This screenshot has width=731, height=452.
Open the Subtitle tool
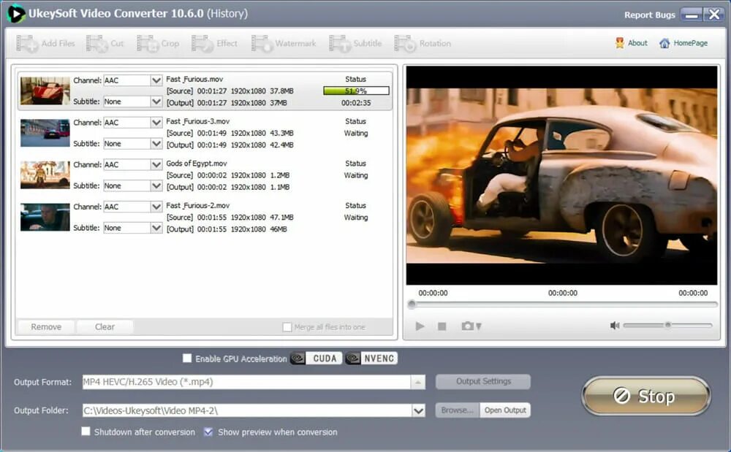(x=355, y=43)
